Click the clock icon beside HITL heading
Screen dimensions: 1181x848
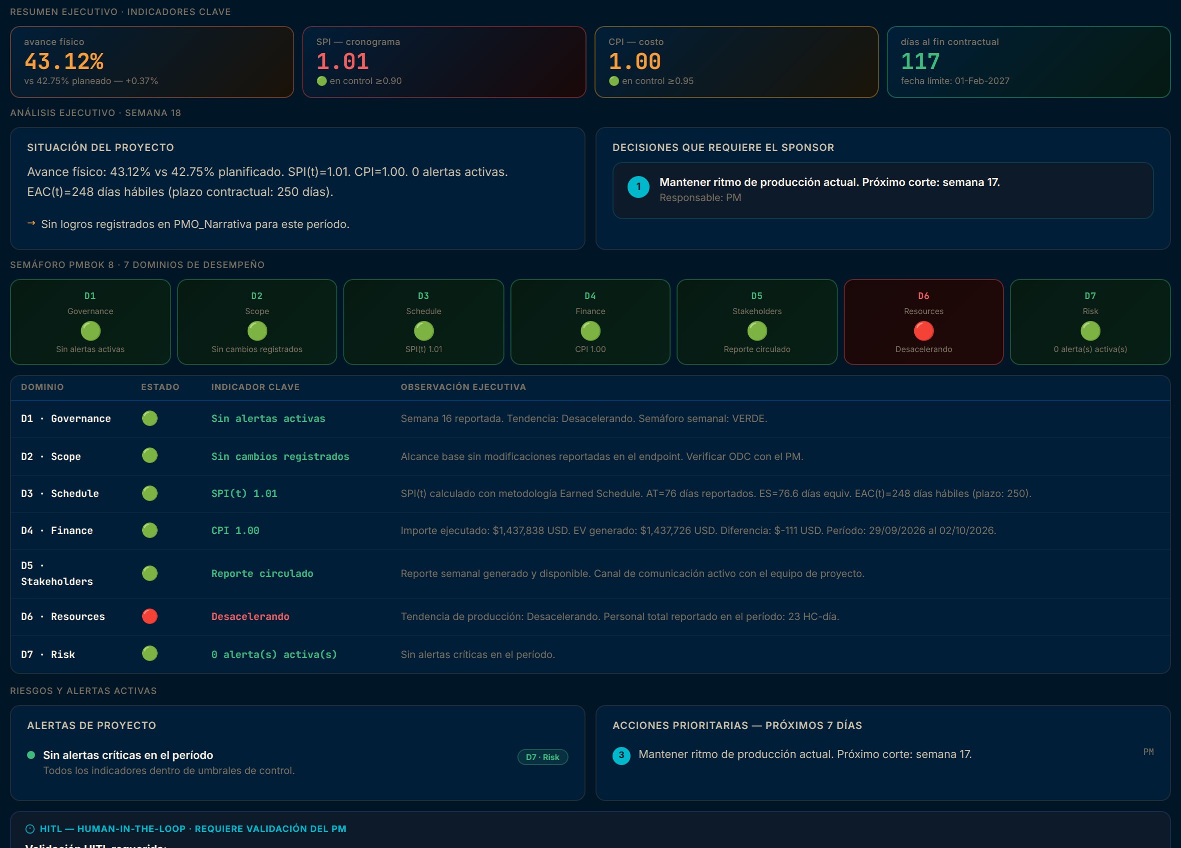(30, 829)
